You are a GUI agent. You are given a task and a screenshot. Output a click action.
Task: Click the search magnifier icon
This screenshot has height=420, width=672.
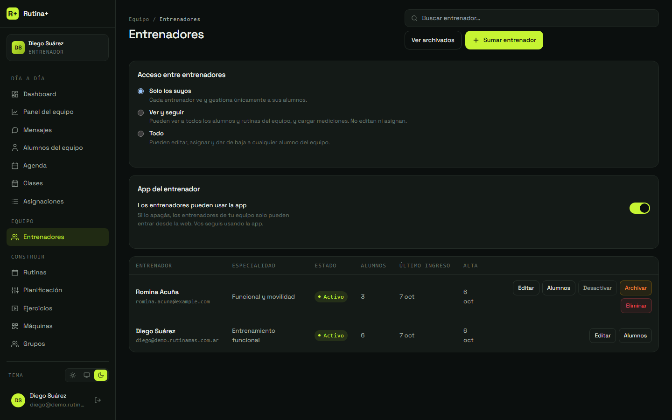[x=414, y=18]
